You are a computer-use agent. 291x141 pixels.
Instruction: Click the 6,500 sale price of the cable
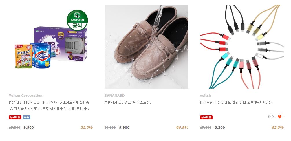coord(220,127)
